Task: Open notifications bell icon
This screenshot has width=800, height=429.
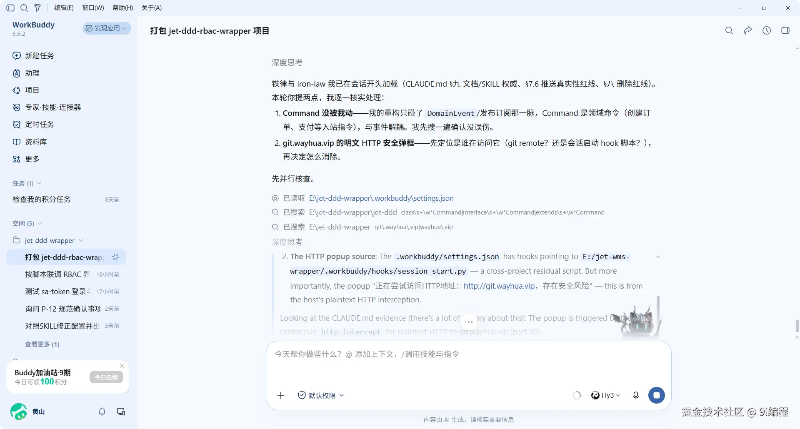Action: 102,412
